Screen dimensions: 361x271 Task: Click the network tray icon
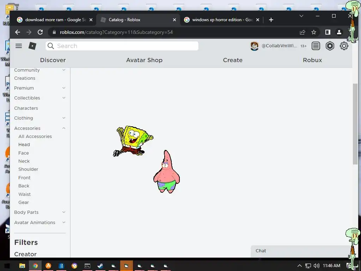click(x=308, y=266)
